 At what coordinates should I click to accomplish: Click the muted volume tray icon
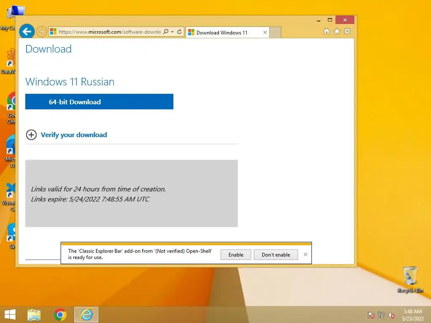click(x=391, y=315)
